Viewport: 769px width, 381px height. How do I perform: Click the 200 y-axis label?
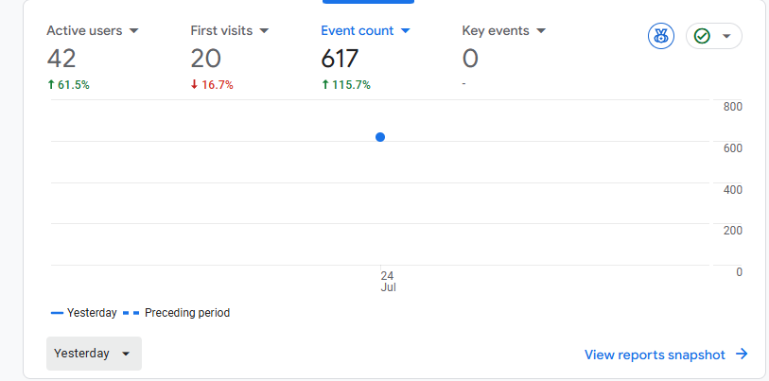click(733, 231)
